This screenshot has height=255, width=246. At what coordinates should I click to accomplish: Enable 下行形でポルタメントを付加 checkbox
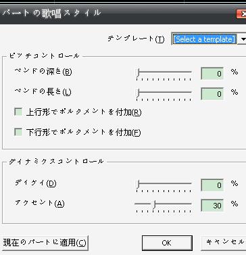coord(18,132)
